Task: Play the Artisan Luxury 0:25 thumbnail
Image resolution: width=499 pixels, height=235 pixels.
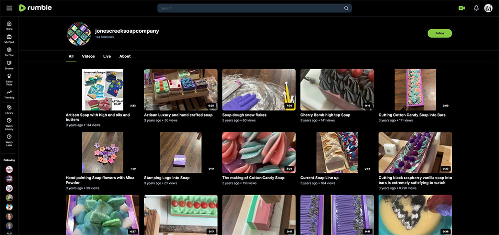Action: [181, 90]
